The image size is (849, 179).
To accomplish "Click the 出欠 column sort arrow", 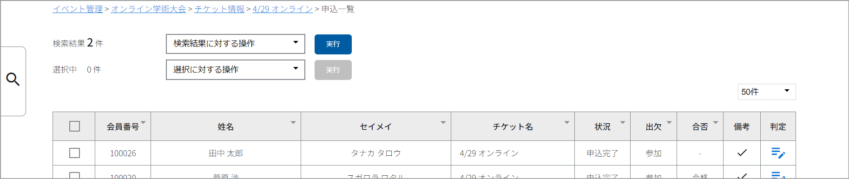I will click(669, 122).
